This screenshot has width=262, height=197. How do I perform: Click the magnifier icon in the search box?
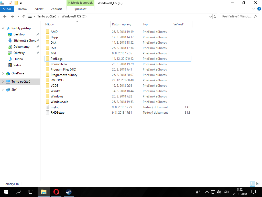(x=255, y=16)
